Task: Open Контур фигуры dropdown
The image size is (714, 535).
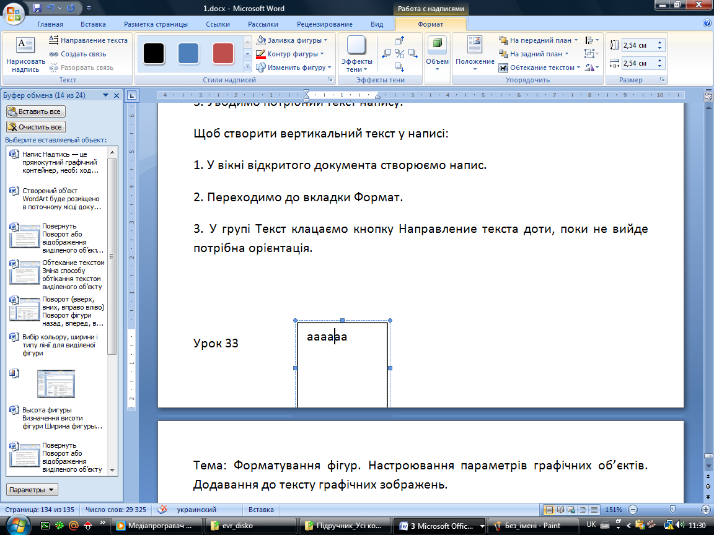Action: coord(289,54)
